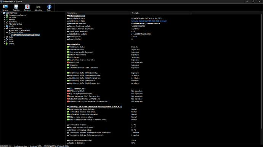Collapse the Unidades NVMe node
The image size is (263, 147).
pyautogui.click(x=7, y=33)
